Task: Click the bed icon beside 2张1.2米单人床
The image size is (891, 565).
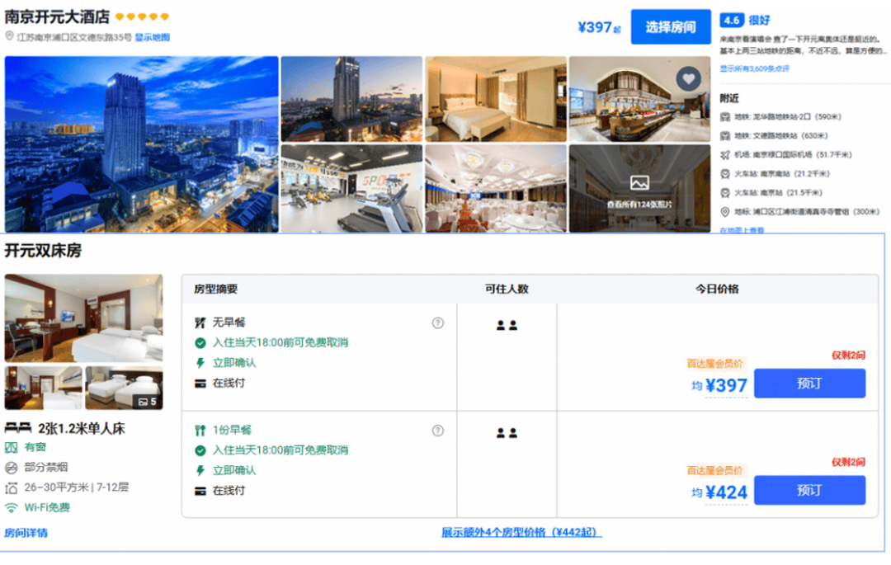Action: (x=17, y=427)
